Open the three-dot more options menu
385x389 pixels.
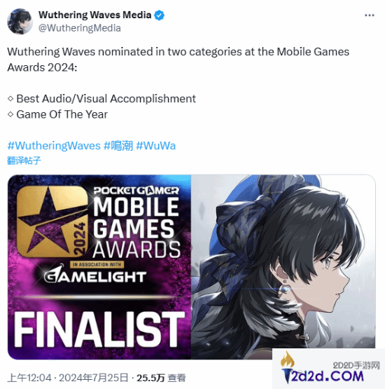pos(369,15)
